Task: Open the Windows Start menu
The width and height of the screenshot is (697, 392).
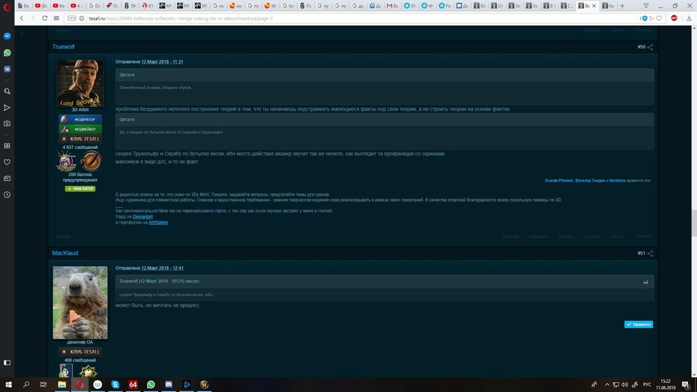Action: (x=8, y=384)
